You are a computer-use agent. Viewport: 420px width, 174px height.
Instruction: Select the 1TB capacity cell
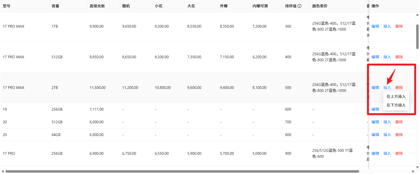coord(55,26)
